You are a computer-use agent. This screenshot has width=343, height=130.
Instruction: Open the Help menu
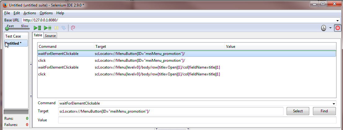click(60, 13)
